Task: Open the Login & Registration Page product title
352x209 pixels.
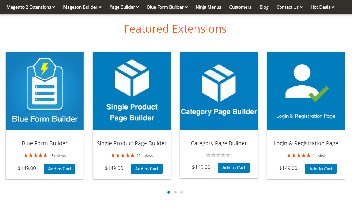Action: click(306, 143)
